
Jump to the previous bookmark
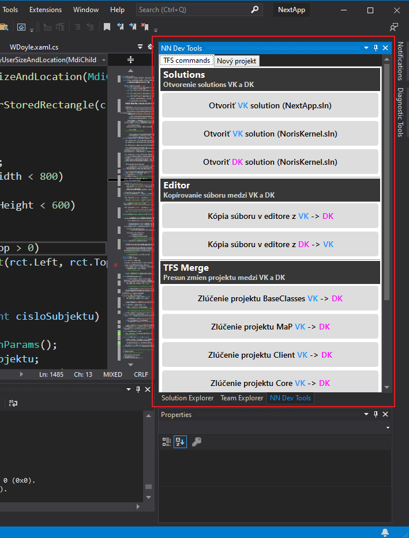[120, 27]
